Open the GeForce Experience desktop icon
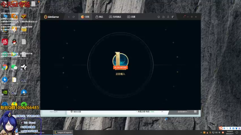Image resolution: width=241 pixels, height=135 pixels. [5, 92]
